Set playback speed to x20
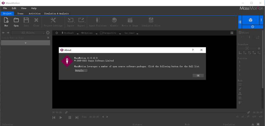This screenshot has height=126, width=265. (261, 116)
